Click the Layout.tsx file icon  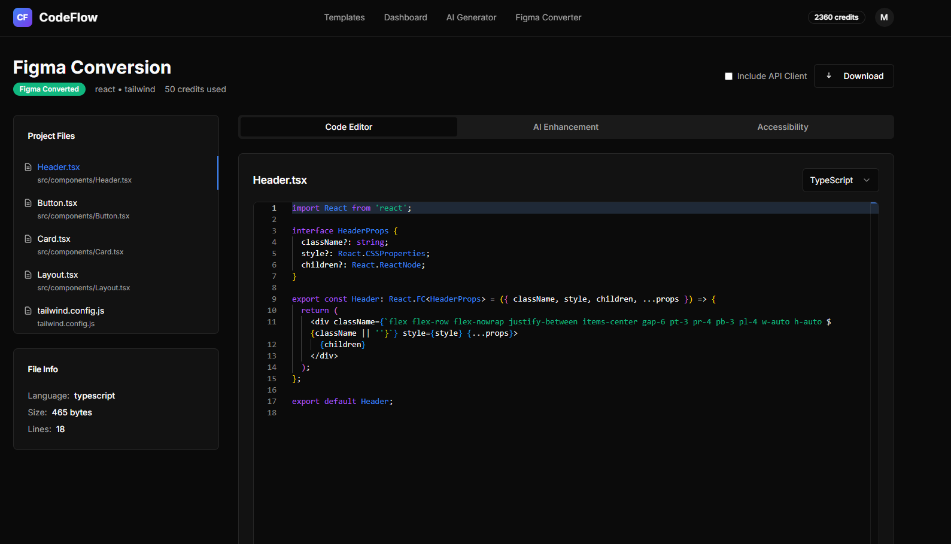(28, 275)
